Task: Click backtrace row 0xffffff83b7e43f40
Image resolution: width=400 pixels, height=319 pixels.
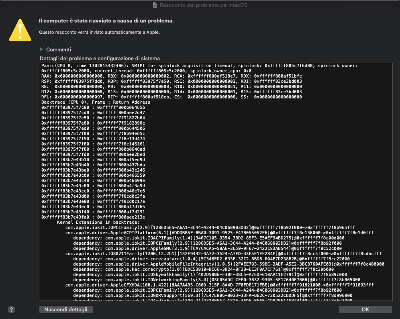Action: tap(93, 212)
